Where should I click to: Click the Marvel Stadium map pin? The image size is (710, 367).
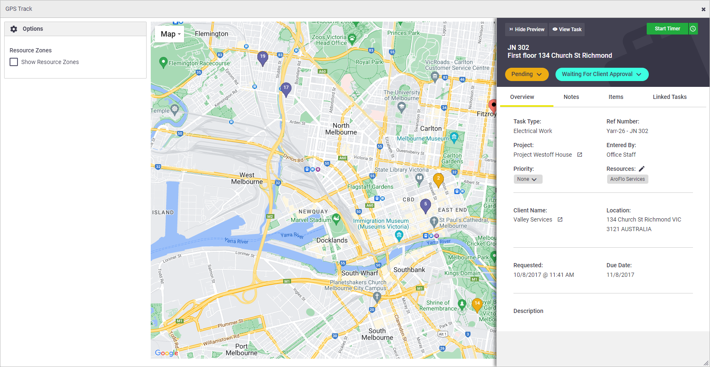point(336,219)
